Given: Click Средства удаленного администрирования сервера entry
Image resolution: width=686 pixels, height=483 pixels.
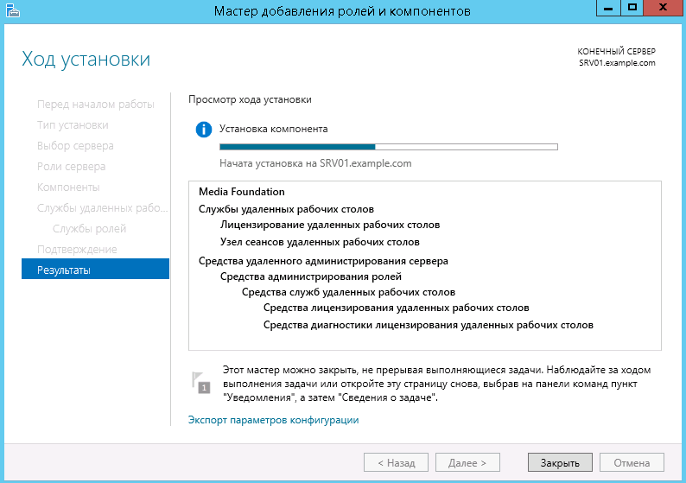Looking at the screenshot, I should (323, 261).
